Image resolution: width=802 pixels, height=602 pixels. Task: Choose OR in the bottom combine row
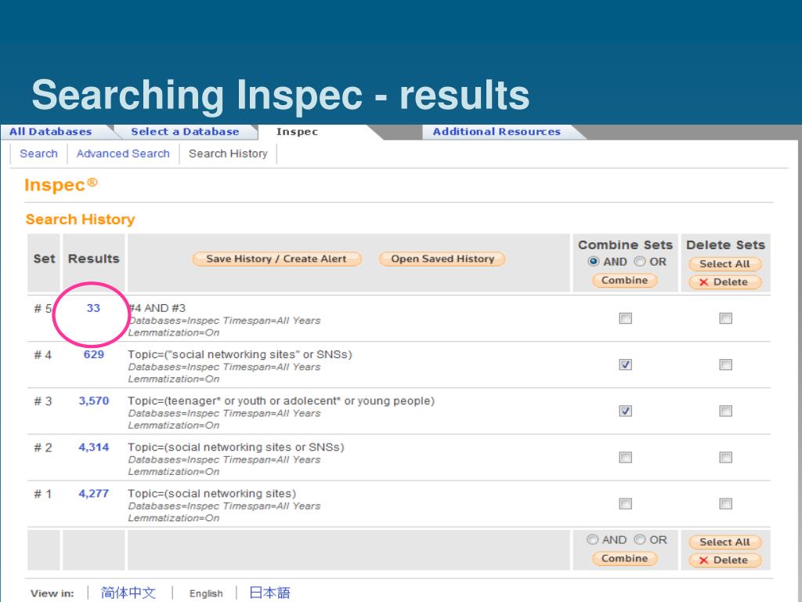[x=639, y=539]
